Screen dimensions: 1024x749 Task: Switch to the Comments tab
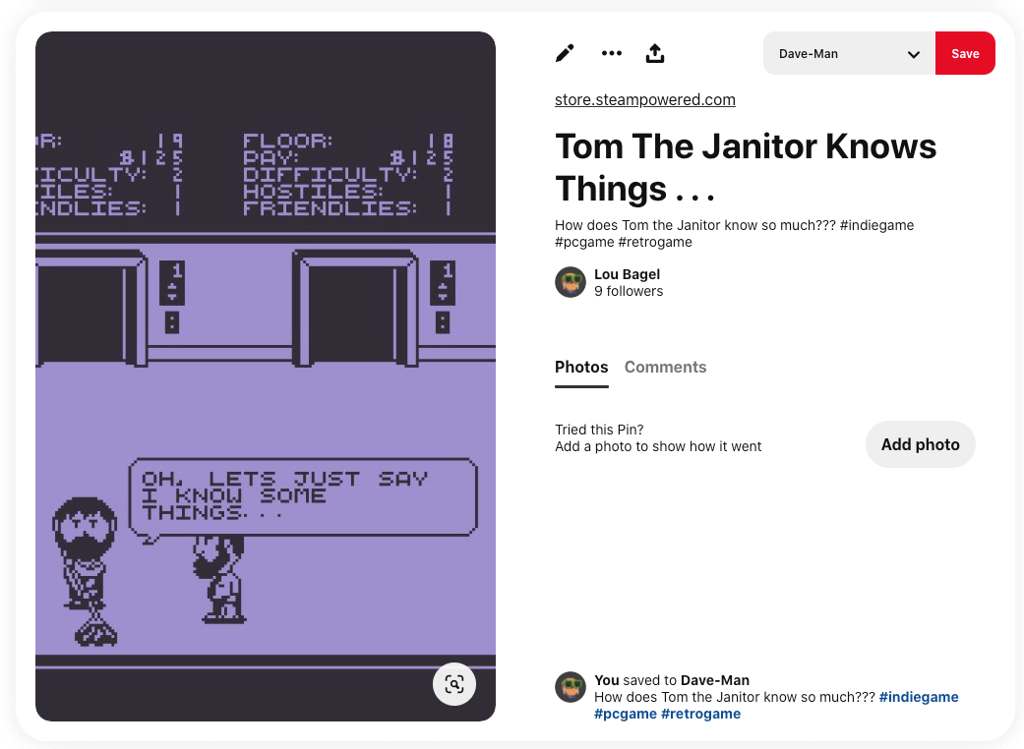pyautogui.click(x=665, y=368)
